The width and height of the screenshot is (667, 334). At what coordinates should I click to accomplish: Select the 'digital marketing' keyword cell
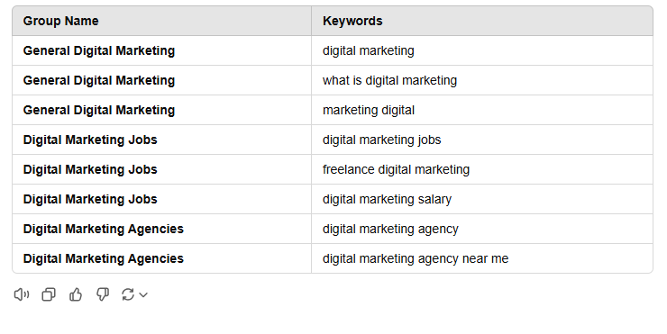point(482,50)
